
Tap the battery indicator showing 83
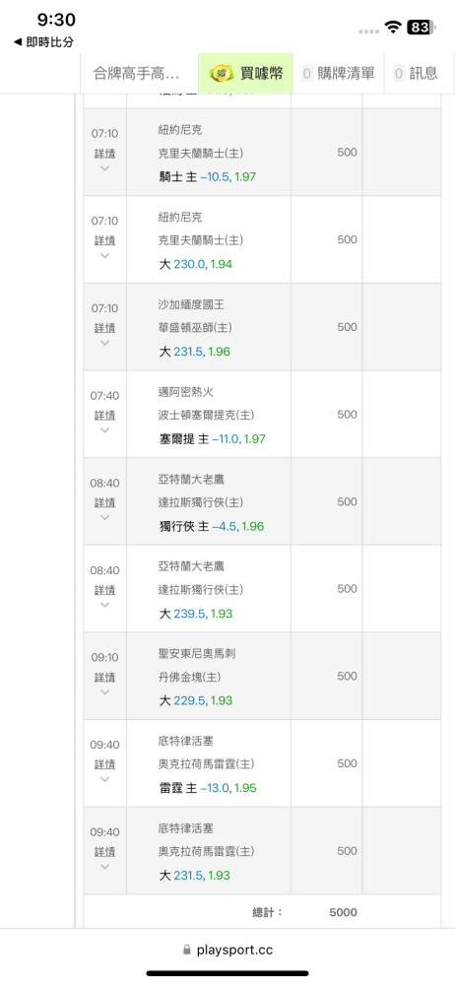pos(422,27)
